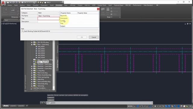This screenshot has width=193, height=109.
Task: Switch to the Layout2 tab
Action: [x=21, y=106]
